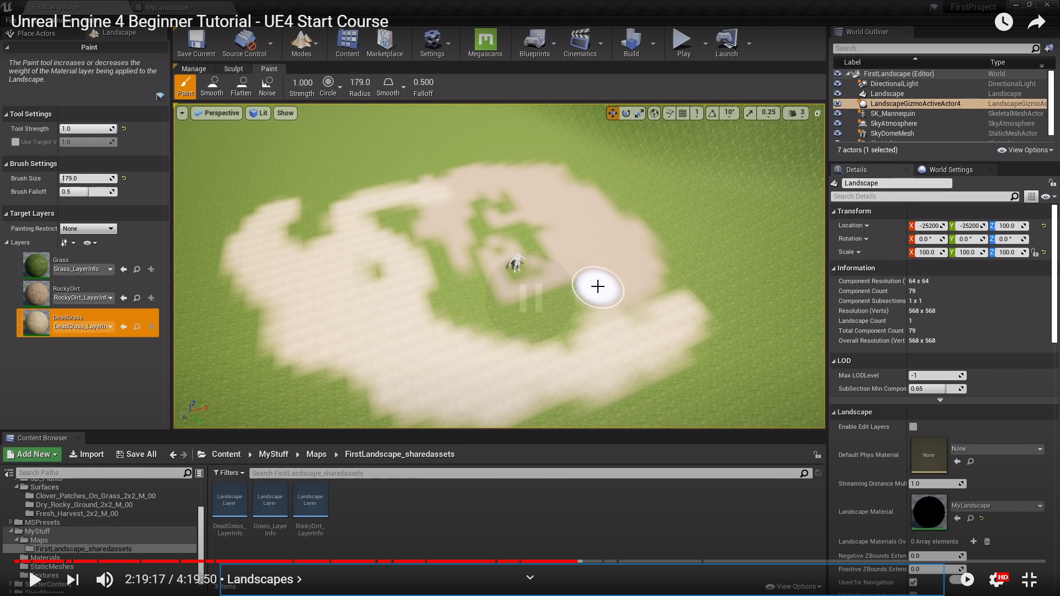This screenshot has height=596, width=1060.
Task: Select the Smooth landscape tool
Action: point(211,87)
